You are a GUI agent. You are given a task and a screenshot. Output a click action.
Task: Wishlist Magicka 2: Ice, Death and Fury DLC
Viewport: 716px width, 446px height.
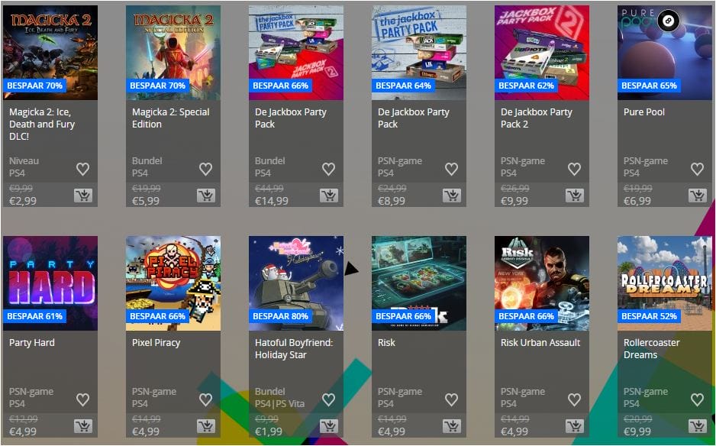[x=82, y=169]
